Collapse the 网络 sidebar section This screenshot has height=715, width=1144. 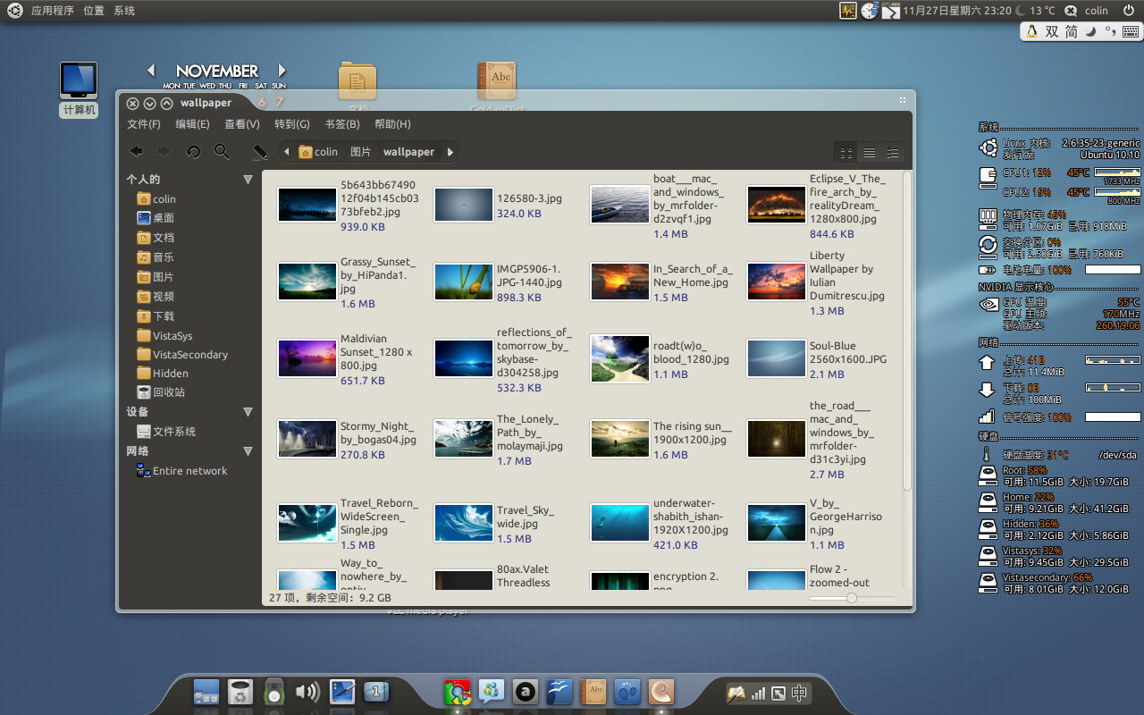click(248, 451)
